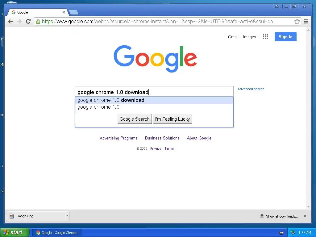Click the forward navigation arrow
316x237 pixels.
coord(19,21)
